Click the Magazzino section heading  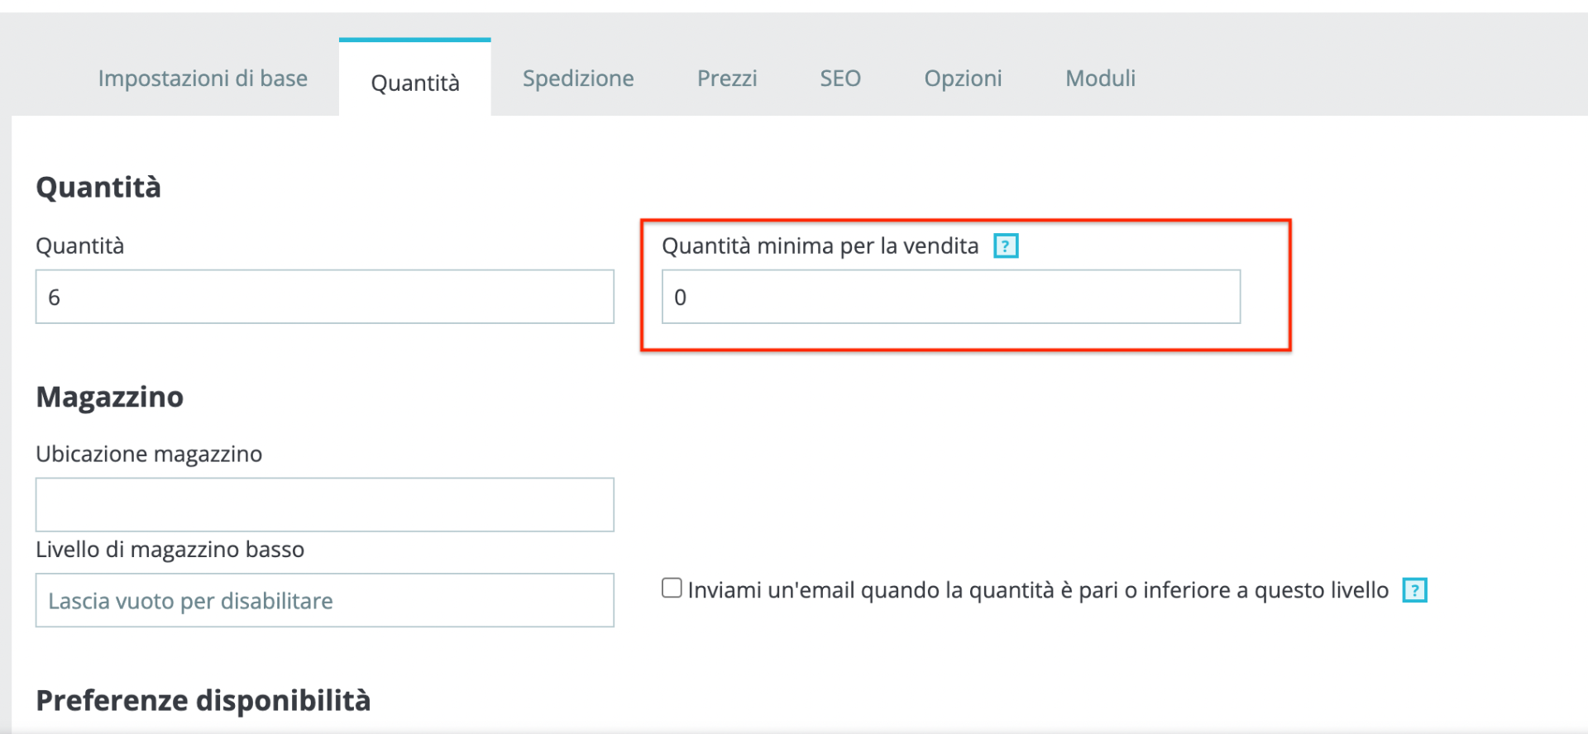[110, 397]
